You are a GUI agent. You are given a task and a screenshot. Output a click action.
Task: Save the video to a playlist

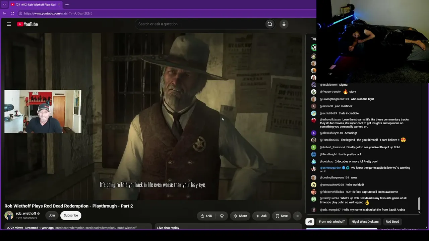[282, 216]
